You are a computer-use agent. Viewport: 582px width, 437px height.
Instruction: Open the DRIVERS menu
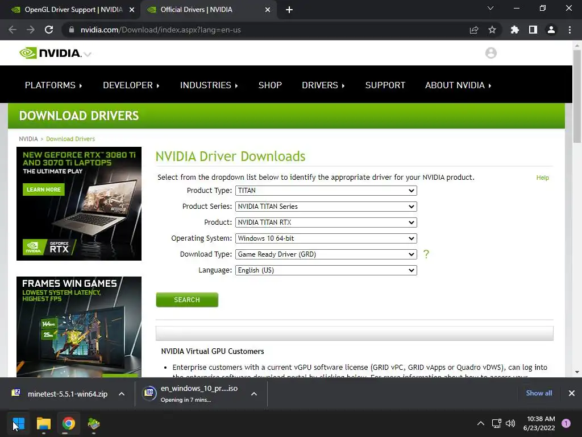coord(323,85)
